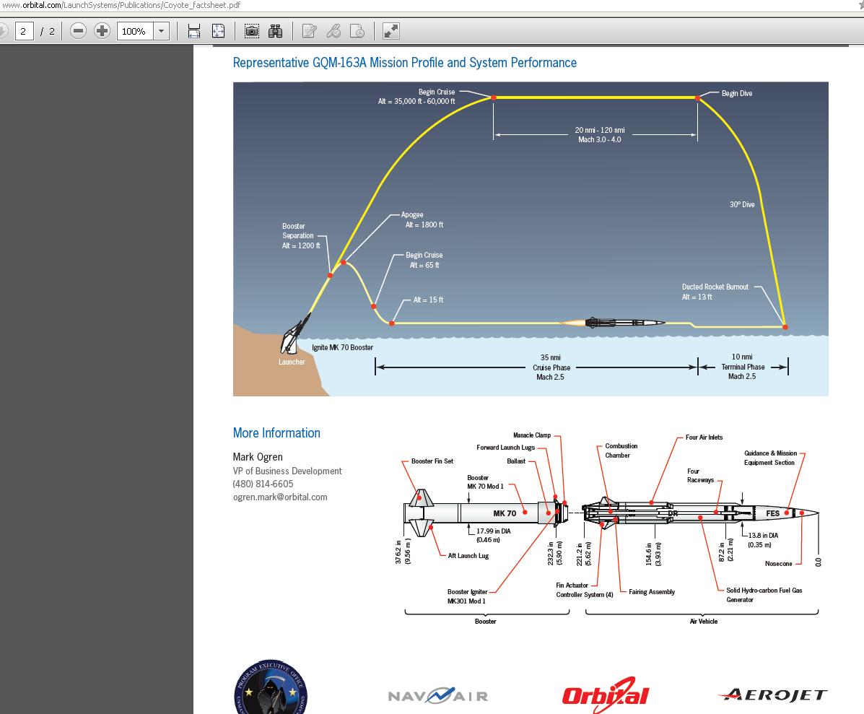Click the '35 nmi' cruise phase distance
Screen dimensions: 864x714
click(551, 357)
